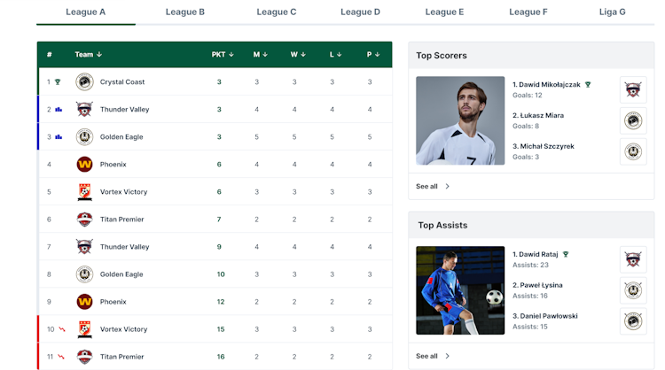The height and width of the screenshot is (370, 665).
Task: Sort table by Team column arrow
Action: click(x=99, y=55)
